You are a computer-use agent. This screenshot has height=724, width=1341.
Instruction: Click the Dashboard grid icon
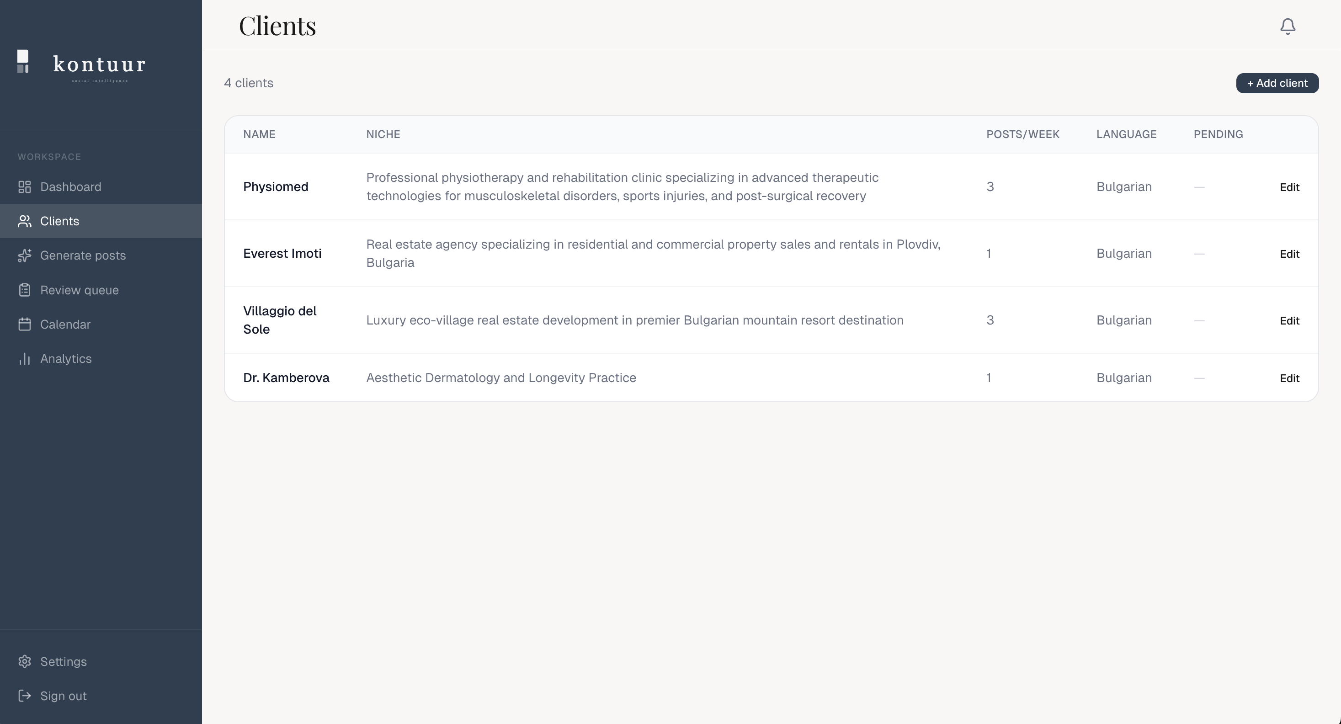25,187
